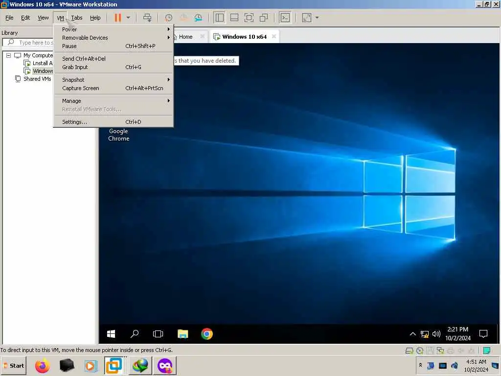
Task: Select Send Ctrl+Alt+Del menu entry
Action: click(x=114, y=59)
